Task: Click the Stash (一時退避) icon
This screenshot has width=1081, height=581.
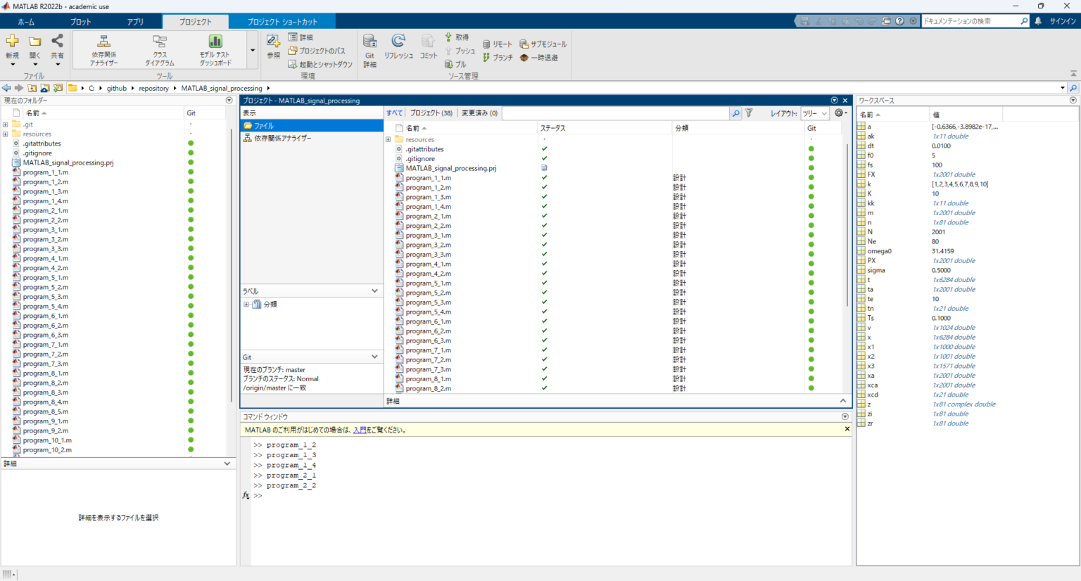Action: coord(524,58)
